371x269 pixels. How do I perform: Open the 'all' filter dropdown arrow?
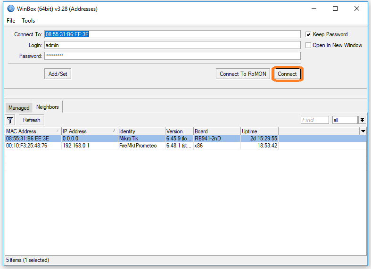click(362, 120)
